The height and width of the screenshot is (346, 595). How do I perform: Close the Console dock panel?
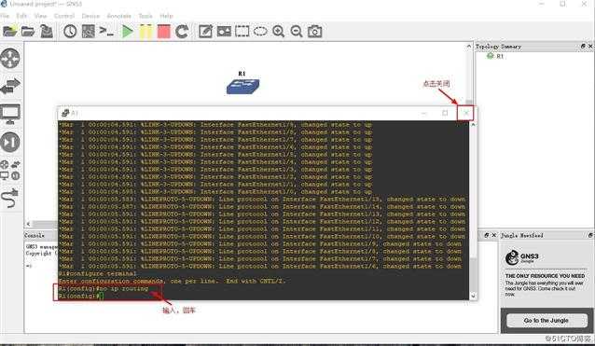click(x=493, y=235)
